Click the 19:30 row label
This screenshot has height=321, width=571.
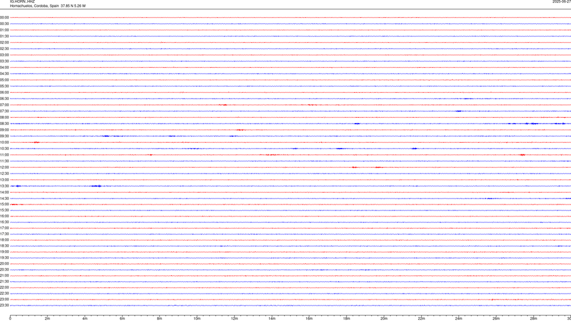point(4,257)
